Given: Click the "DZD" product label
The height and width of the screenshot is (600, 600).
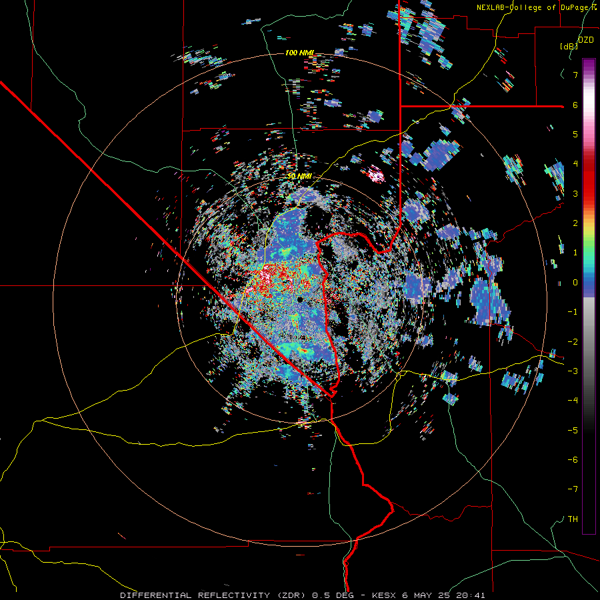Looking at the screenshot, I should [x=585, y=39].
